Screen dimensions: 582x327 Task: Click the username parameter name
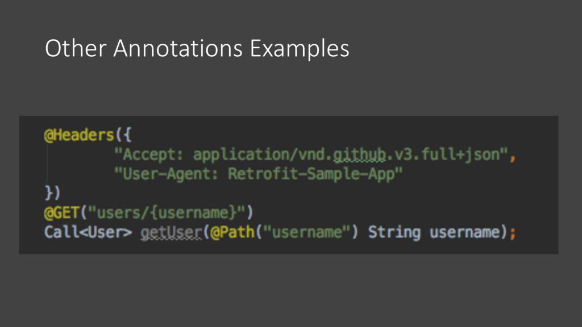[x=465, y=232]
